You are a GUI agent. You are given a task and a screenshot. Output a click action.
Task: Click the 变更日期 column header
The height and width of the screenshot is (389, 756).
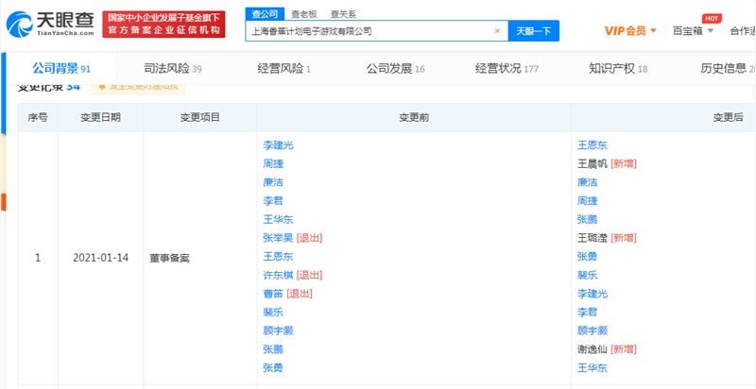click(101, 117)
